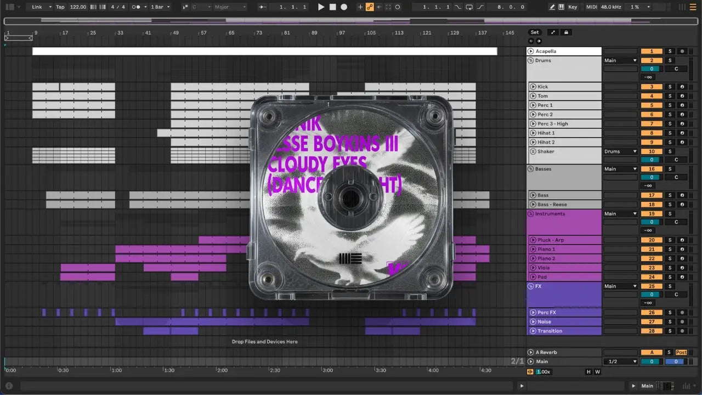702x395 pixels.
Task: Unfold the Bass - Reese track
Action: (533, 205)
